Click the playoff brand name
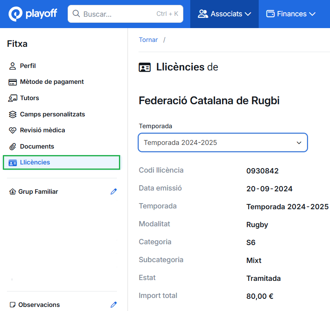 pyautogui.click(x=42, y=14)
